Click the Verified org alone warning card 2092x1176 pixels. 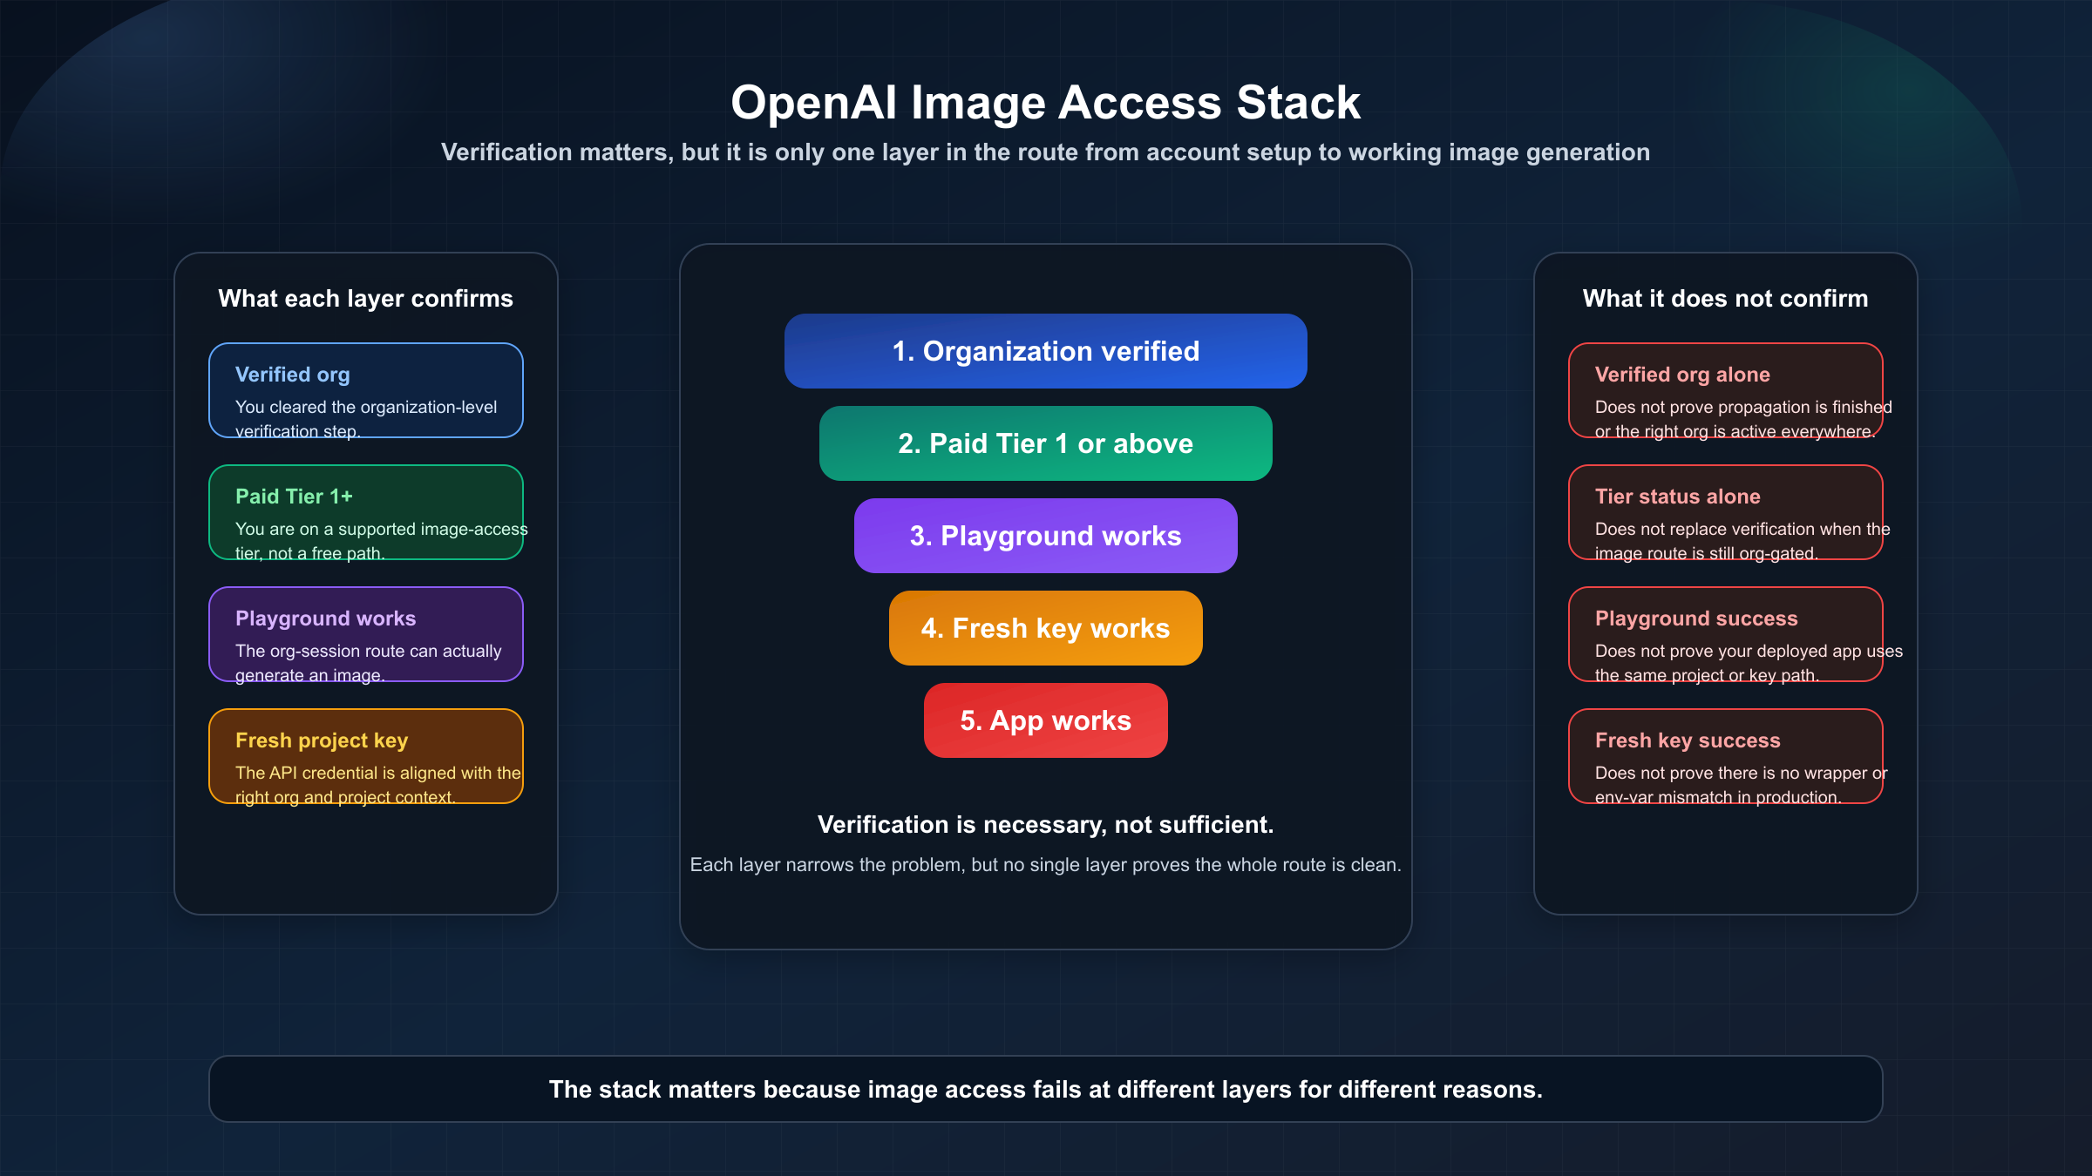tap(1726, 390)
